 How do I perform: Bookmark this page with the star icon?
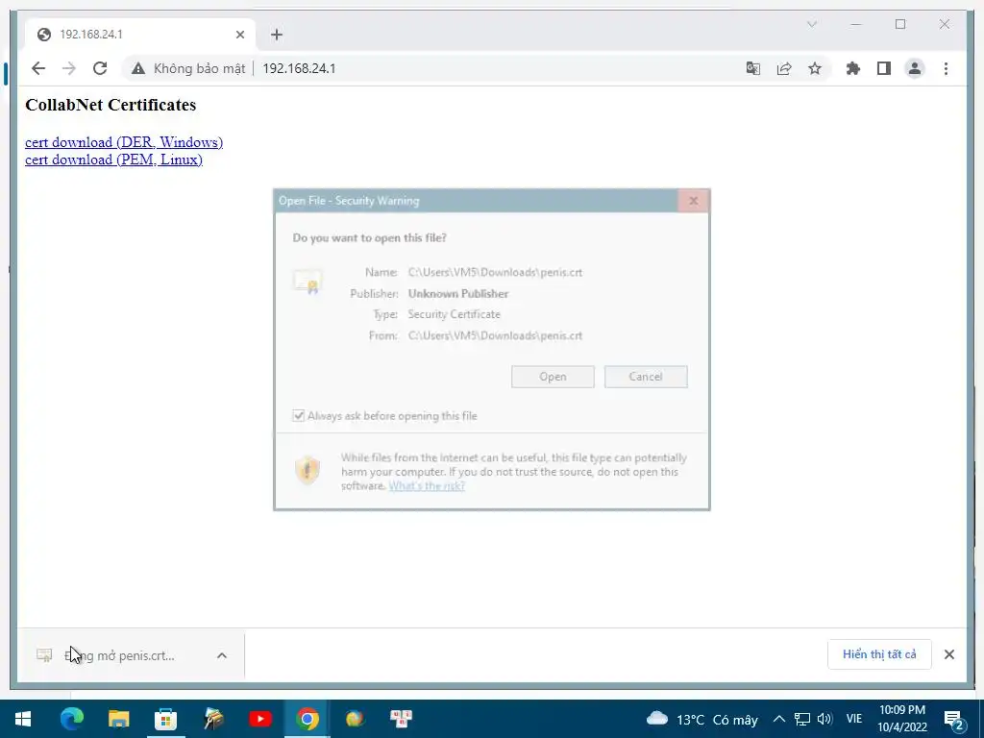point(815,68)
